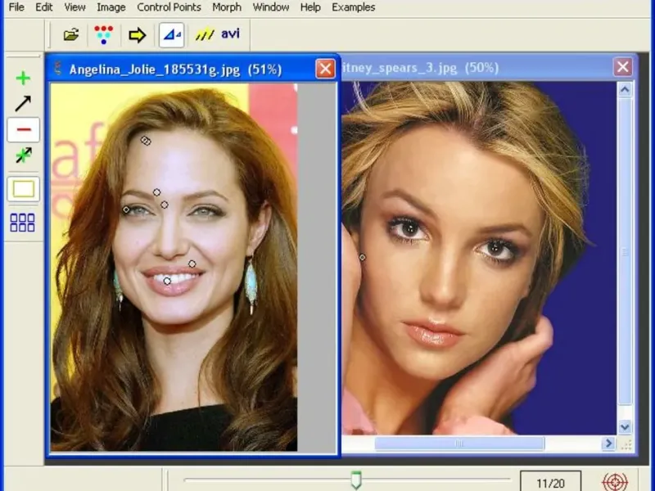The image size is (655, 491).
Task: Click the blue grid squares icon
Action: pyautogui.click(x=23, y=223)
